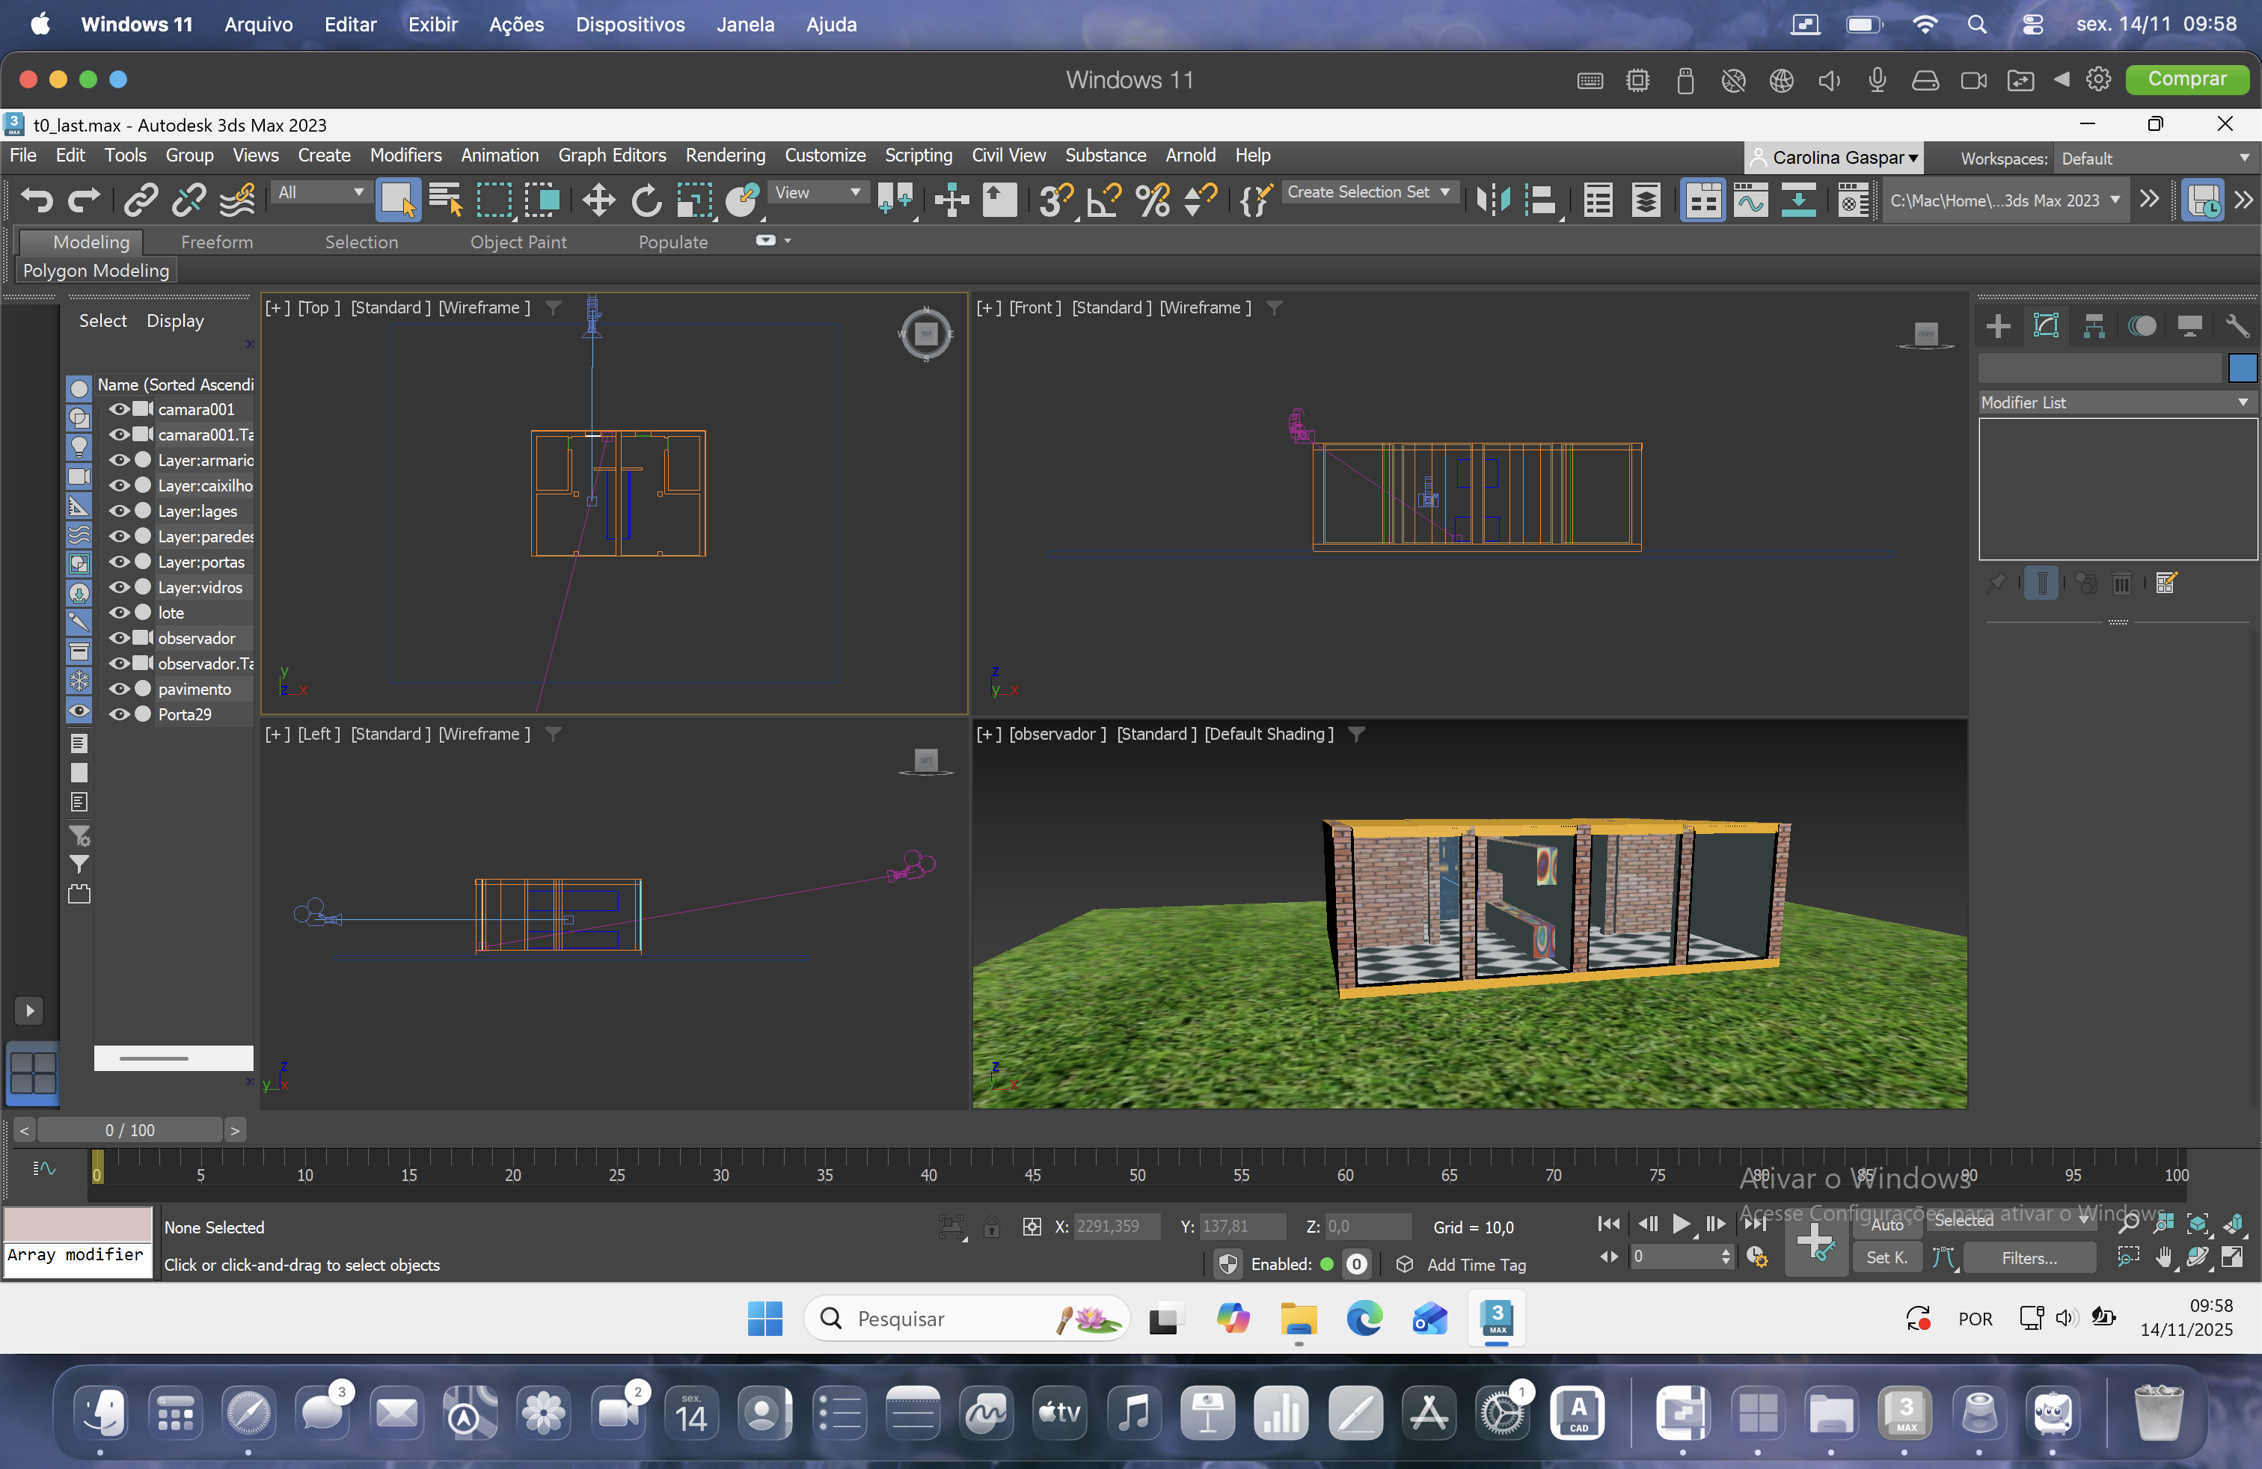Toggle the Angle Snap icon

(1104, 200)
